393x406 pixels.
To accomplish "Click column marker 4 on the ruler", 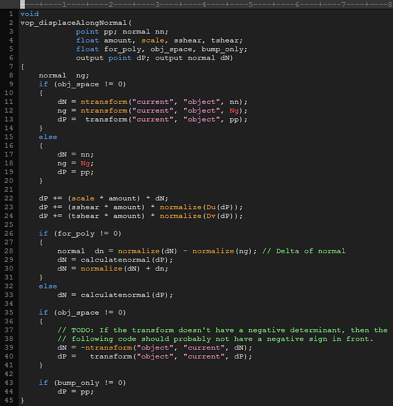I will (x=204, y=4).
